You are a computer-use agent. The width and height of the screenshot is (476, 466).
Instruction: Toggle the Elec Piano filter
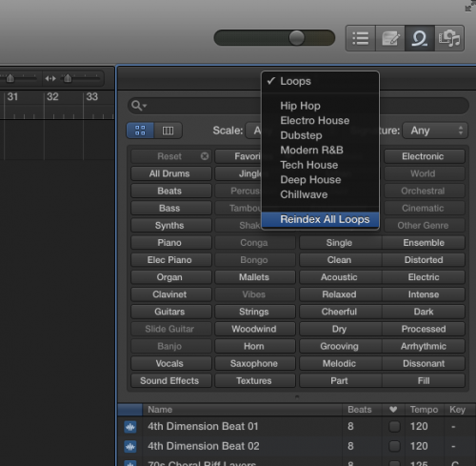point(171,260)
